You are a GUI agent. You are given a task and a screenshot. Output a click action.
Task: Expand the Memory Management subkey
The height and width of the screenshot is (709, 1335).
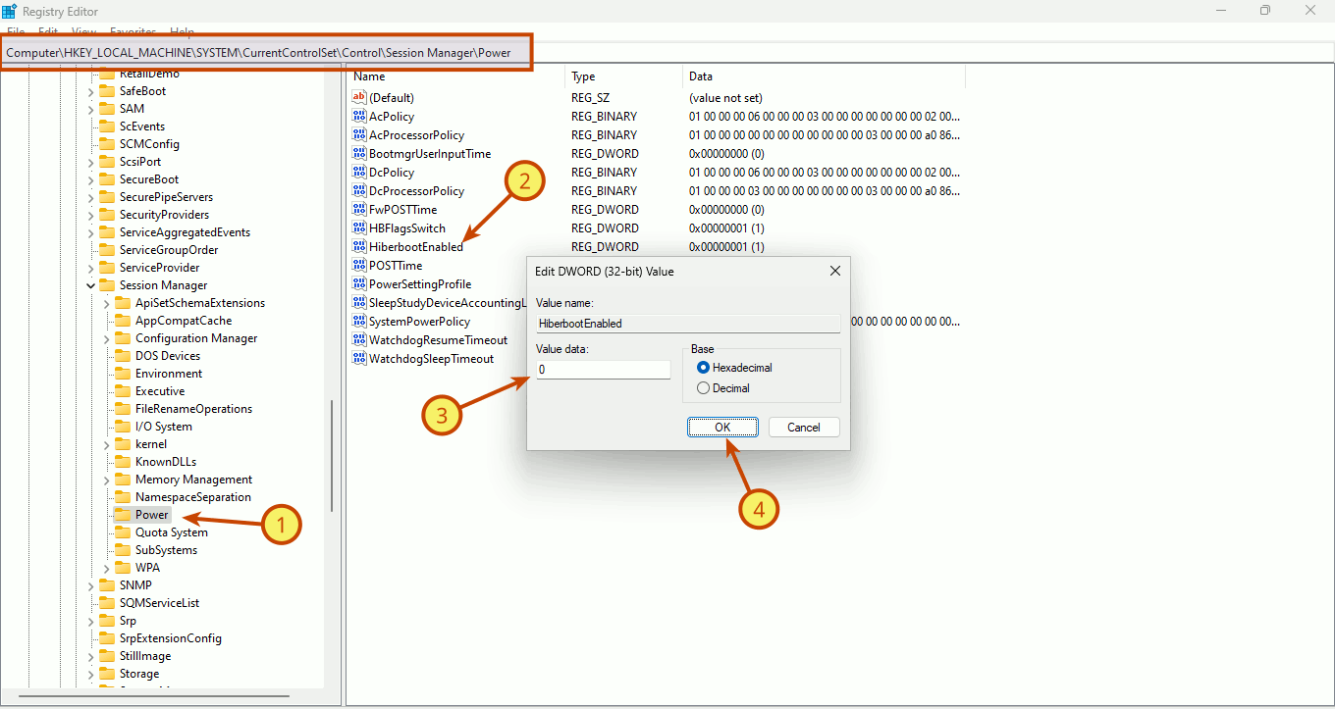pyautogui.click(x=106, y=480)
